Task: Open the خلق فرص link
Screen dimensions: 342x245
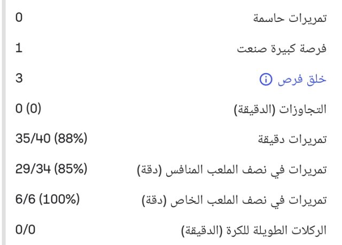Action: coord(299,80)
